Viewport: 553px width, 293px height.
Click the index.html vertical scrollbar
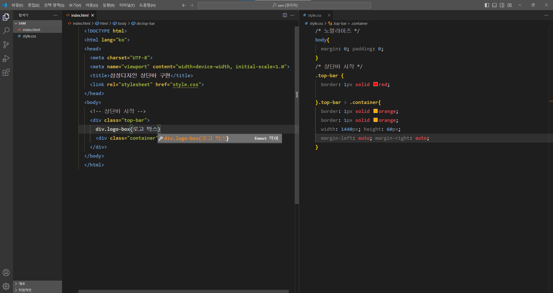point(297,115)
